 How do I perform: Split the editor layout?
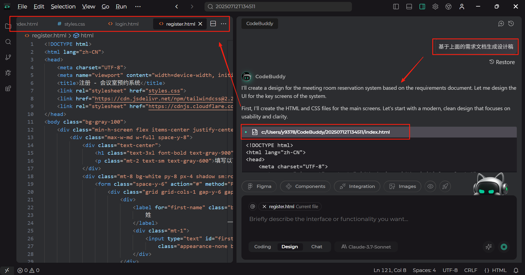[213, 24]
